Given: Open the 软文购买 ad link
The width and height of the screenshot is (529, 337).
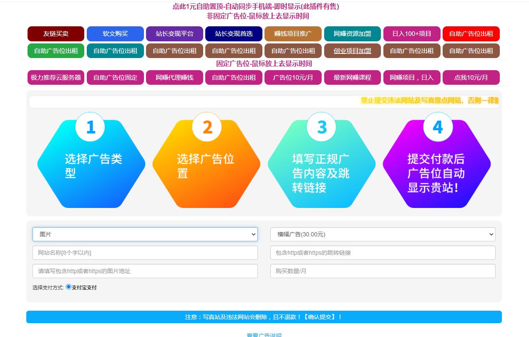Looking at the screenshot, I should pyautogui.click(x=115, y=34).
